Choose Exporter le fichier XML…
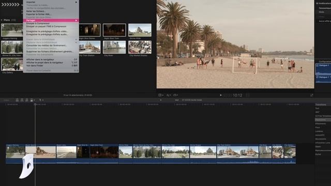Image resolution: width=331 pixels, height=186 pixels. tap(51, 14)
